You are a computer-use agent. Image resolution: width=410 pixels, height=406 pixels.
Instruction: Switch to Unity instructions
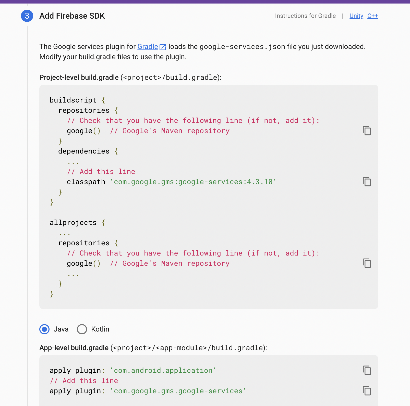coord(356,16)
